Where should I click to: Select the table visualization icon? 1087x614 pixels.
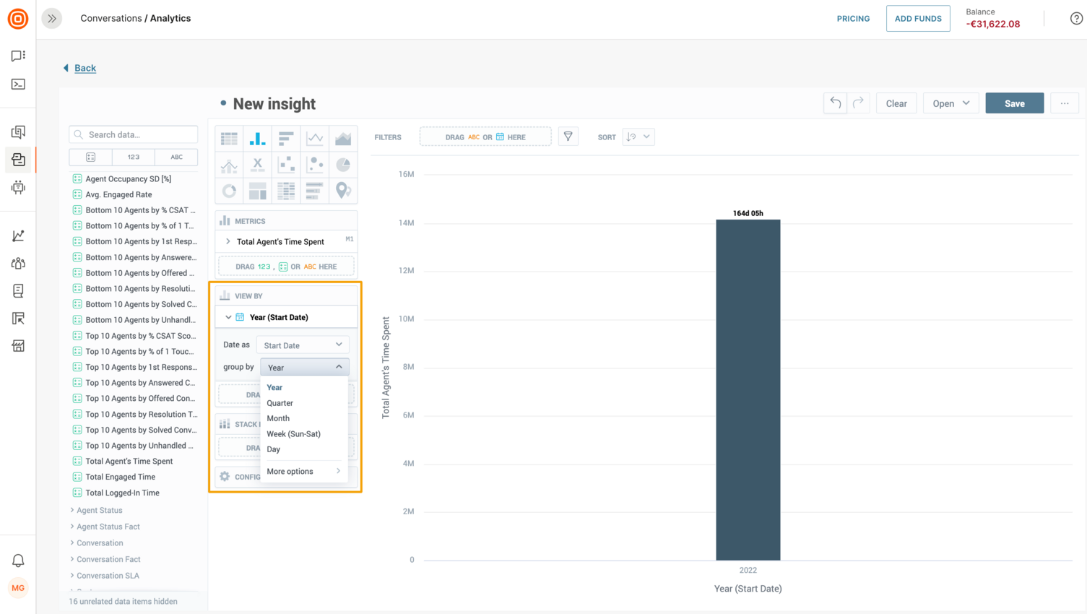pos(230,139)
